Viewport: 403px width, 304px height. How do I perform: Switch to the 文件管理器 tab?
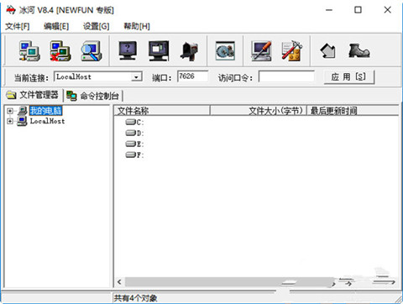click(33, 95)
